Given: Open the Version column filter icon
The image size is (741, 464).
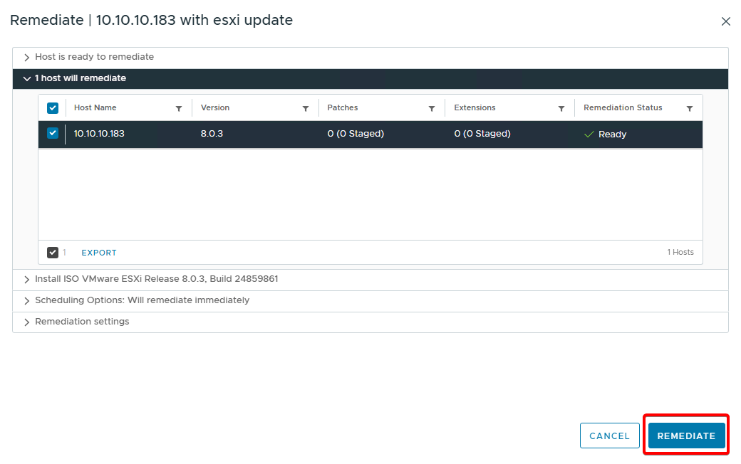Looking at the screenshot, I should (x=305, y=109).
